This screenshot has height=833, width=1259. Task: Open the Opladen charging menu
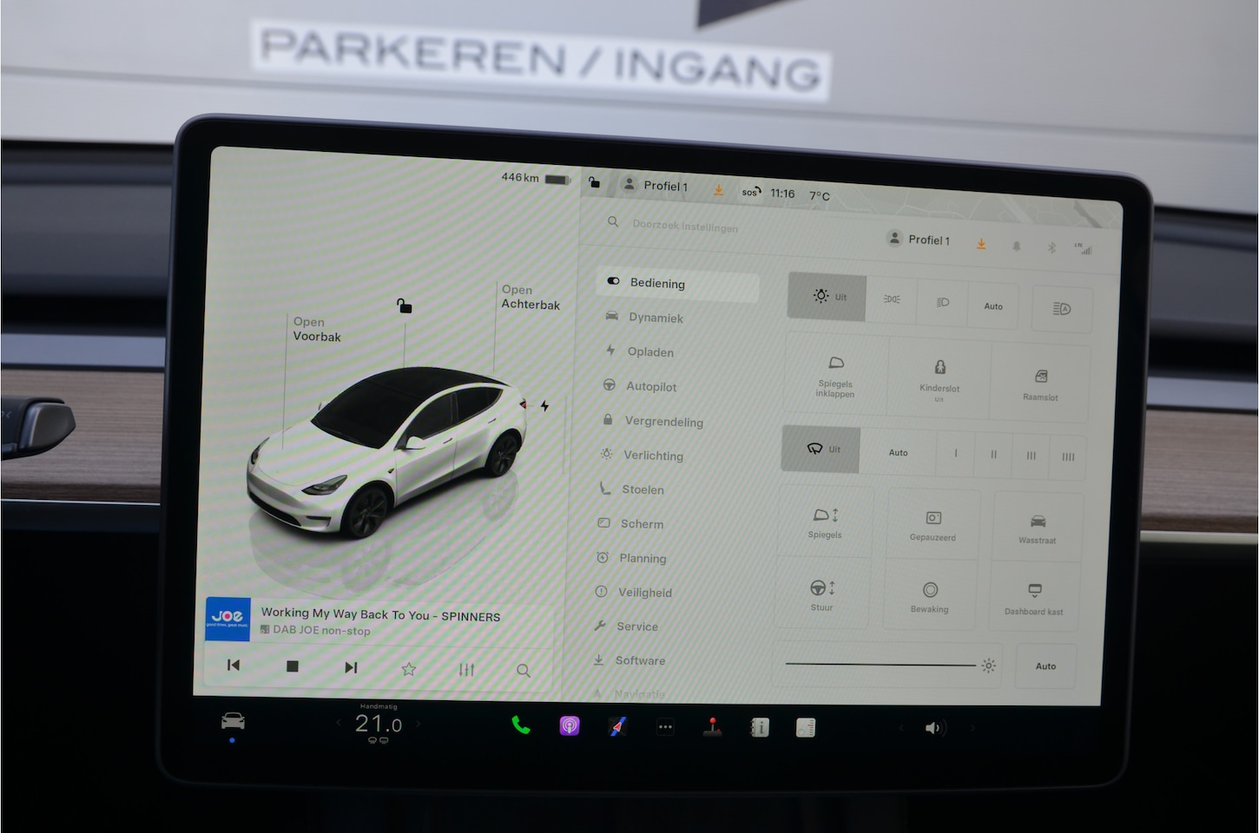pyautogui.click(x=649, y=351)
